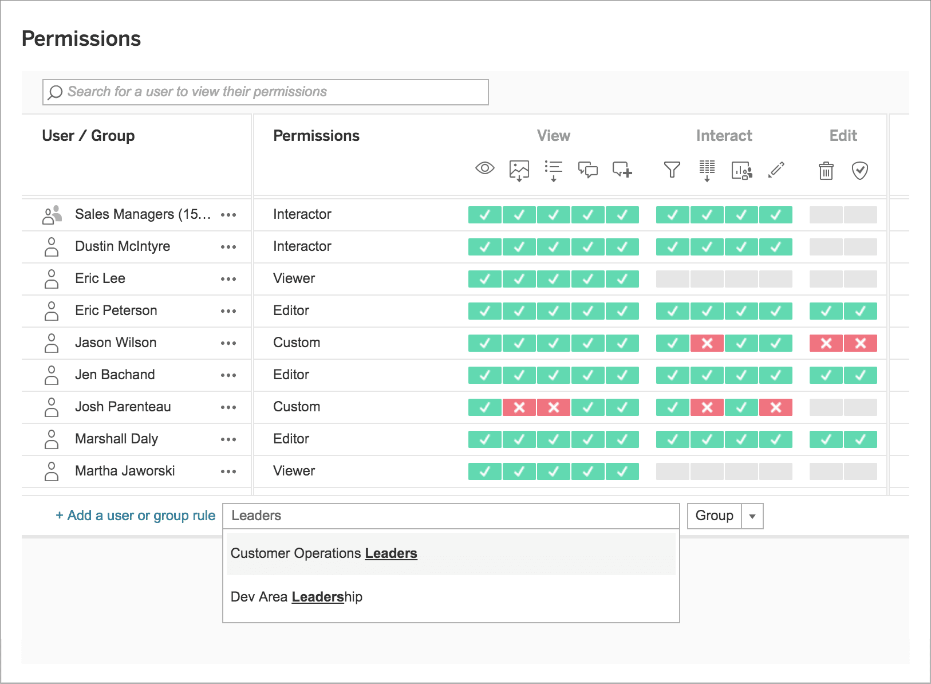Click the Web Edit pencil permission icon
Image resolution: width=931 pixels, height=684 pixels.
[x=776, y=170]
